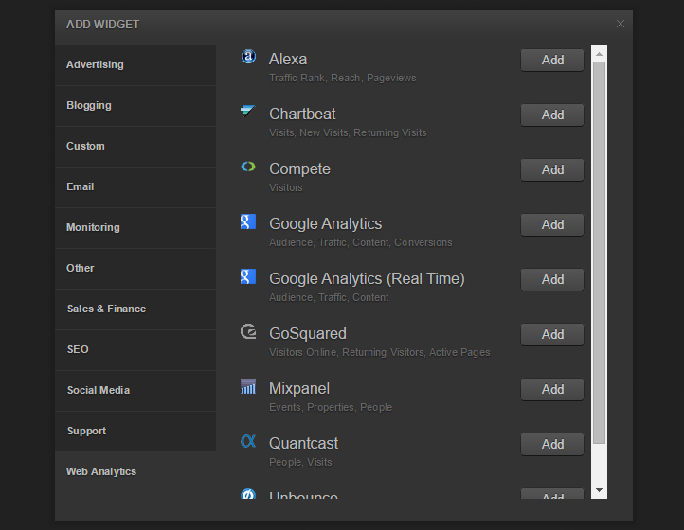This screenshot has width=684, height=530.
Task: Add the Mixpanel widget
Action: [552, 389]
